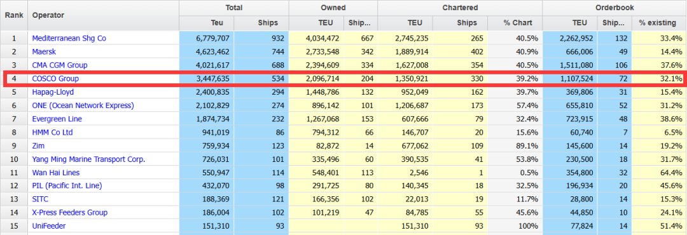Open the CMA CGM Group link
Viewport: 687px width, 235px height.
(60, 65)
